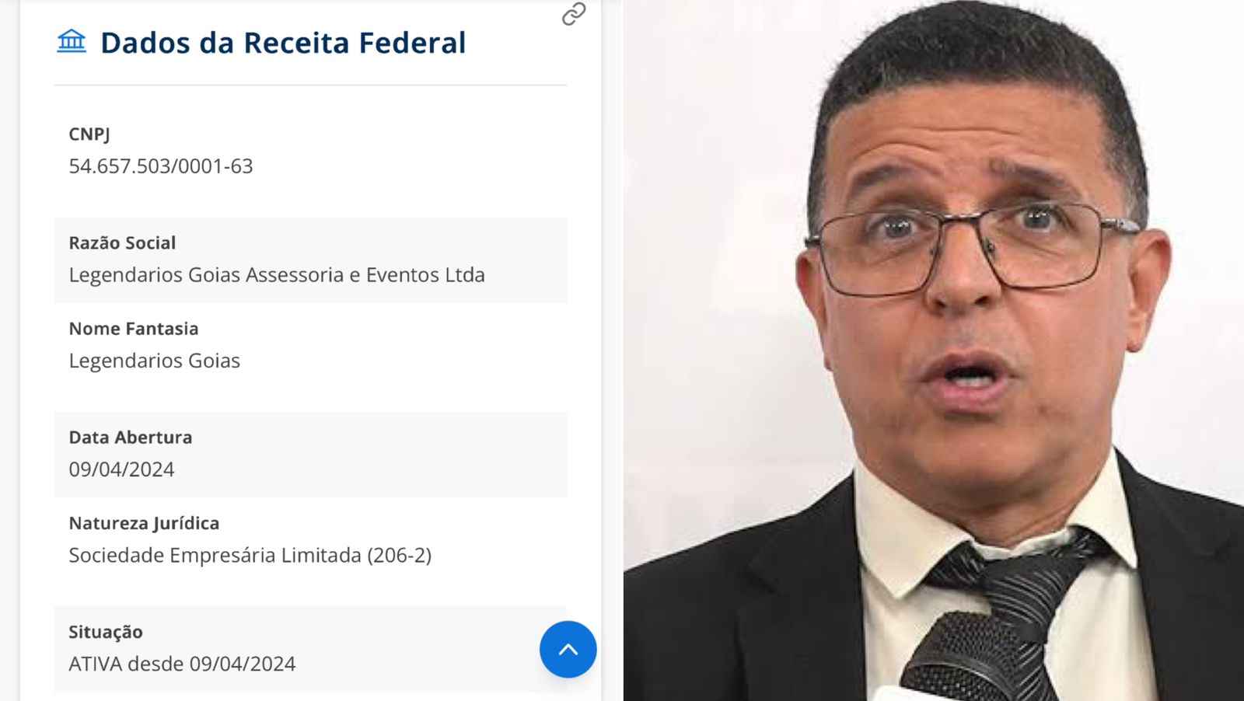Viewport: 1244px width, 701px height.
Task: Select the CNPJ field label
Action: click(x=89, y=134)
